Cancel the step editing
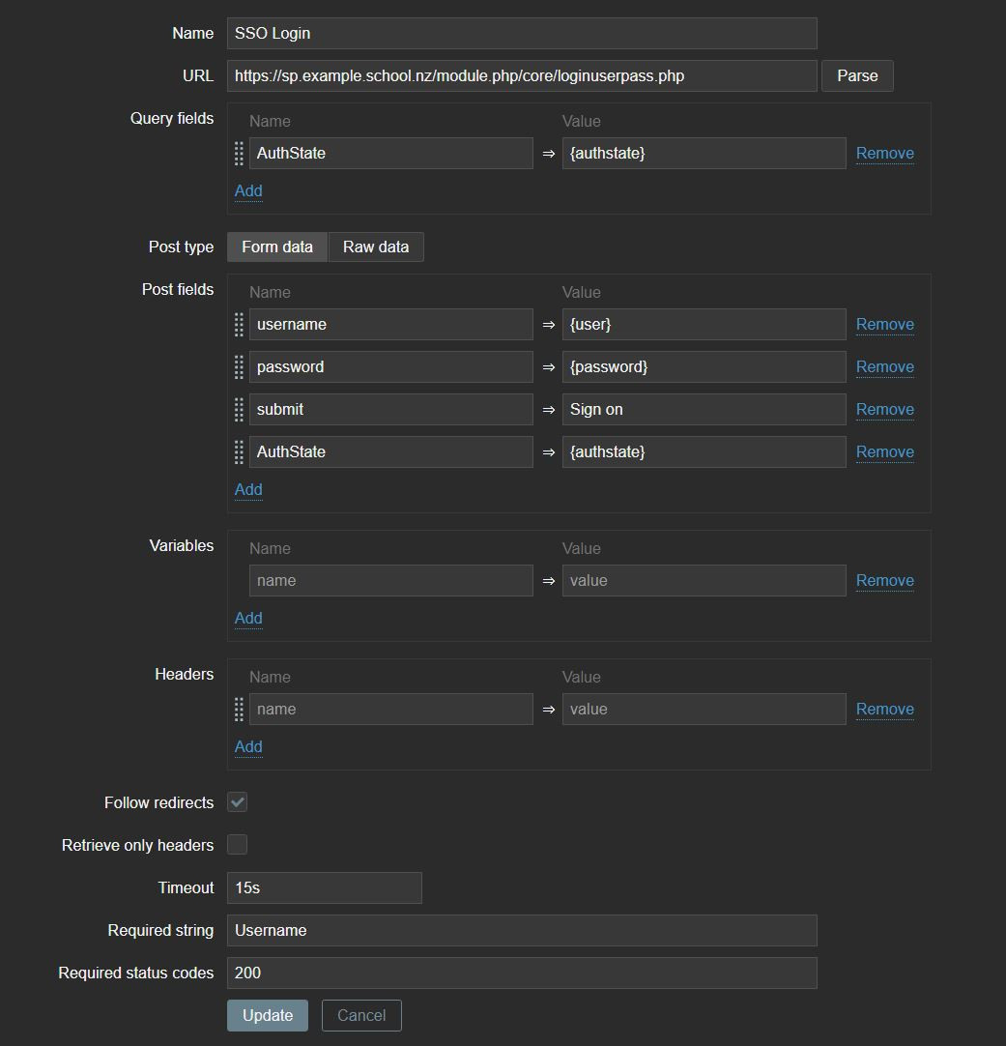 pos(361,1015)
